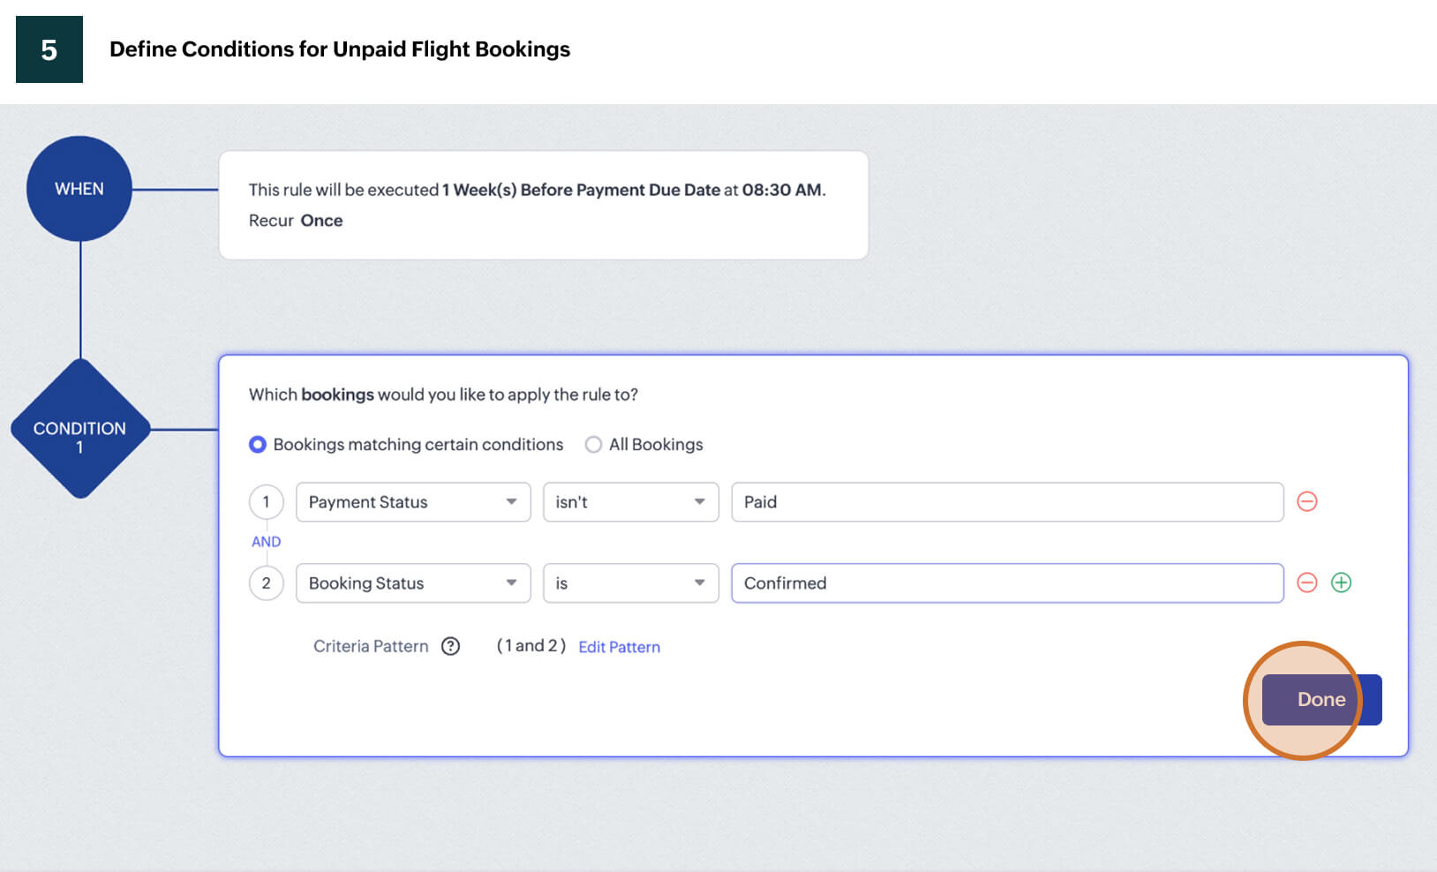This screenshot has height=872, width=1437.
Task: Click the Confirmed value input field
Action: point(1006,583)
